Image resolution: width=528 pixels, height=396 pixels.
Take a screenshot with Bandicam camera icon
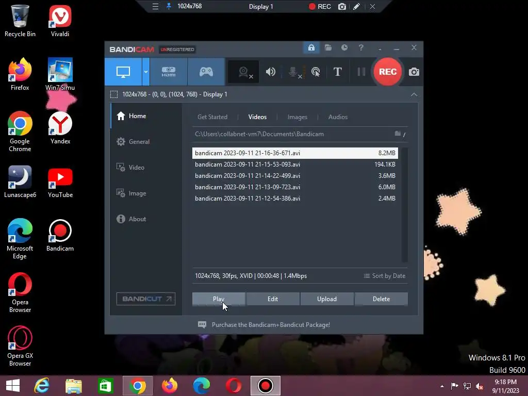(x=414, y=72)
